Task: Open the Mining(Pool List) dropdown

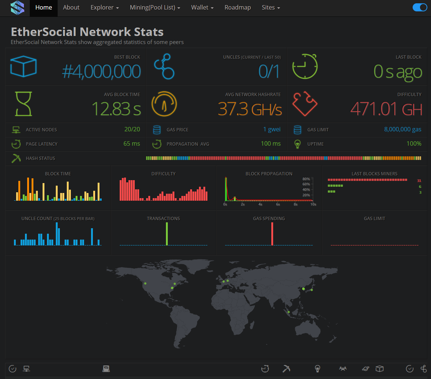Action: pos(155,8)
